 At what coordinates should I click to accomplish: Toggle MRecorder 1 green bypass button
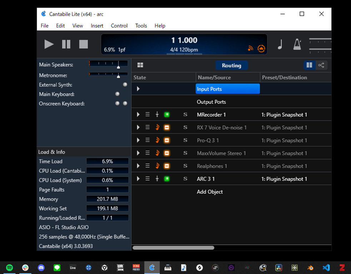167,115
